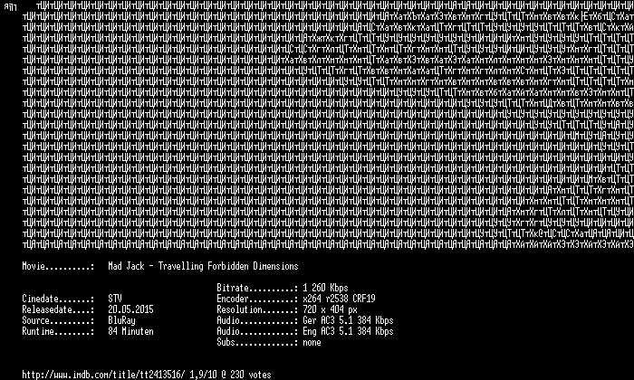Viewport: 634px width, 380px height.
Task: Select the Releasedate value 20.05.2015
Action: coord(130,309)
